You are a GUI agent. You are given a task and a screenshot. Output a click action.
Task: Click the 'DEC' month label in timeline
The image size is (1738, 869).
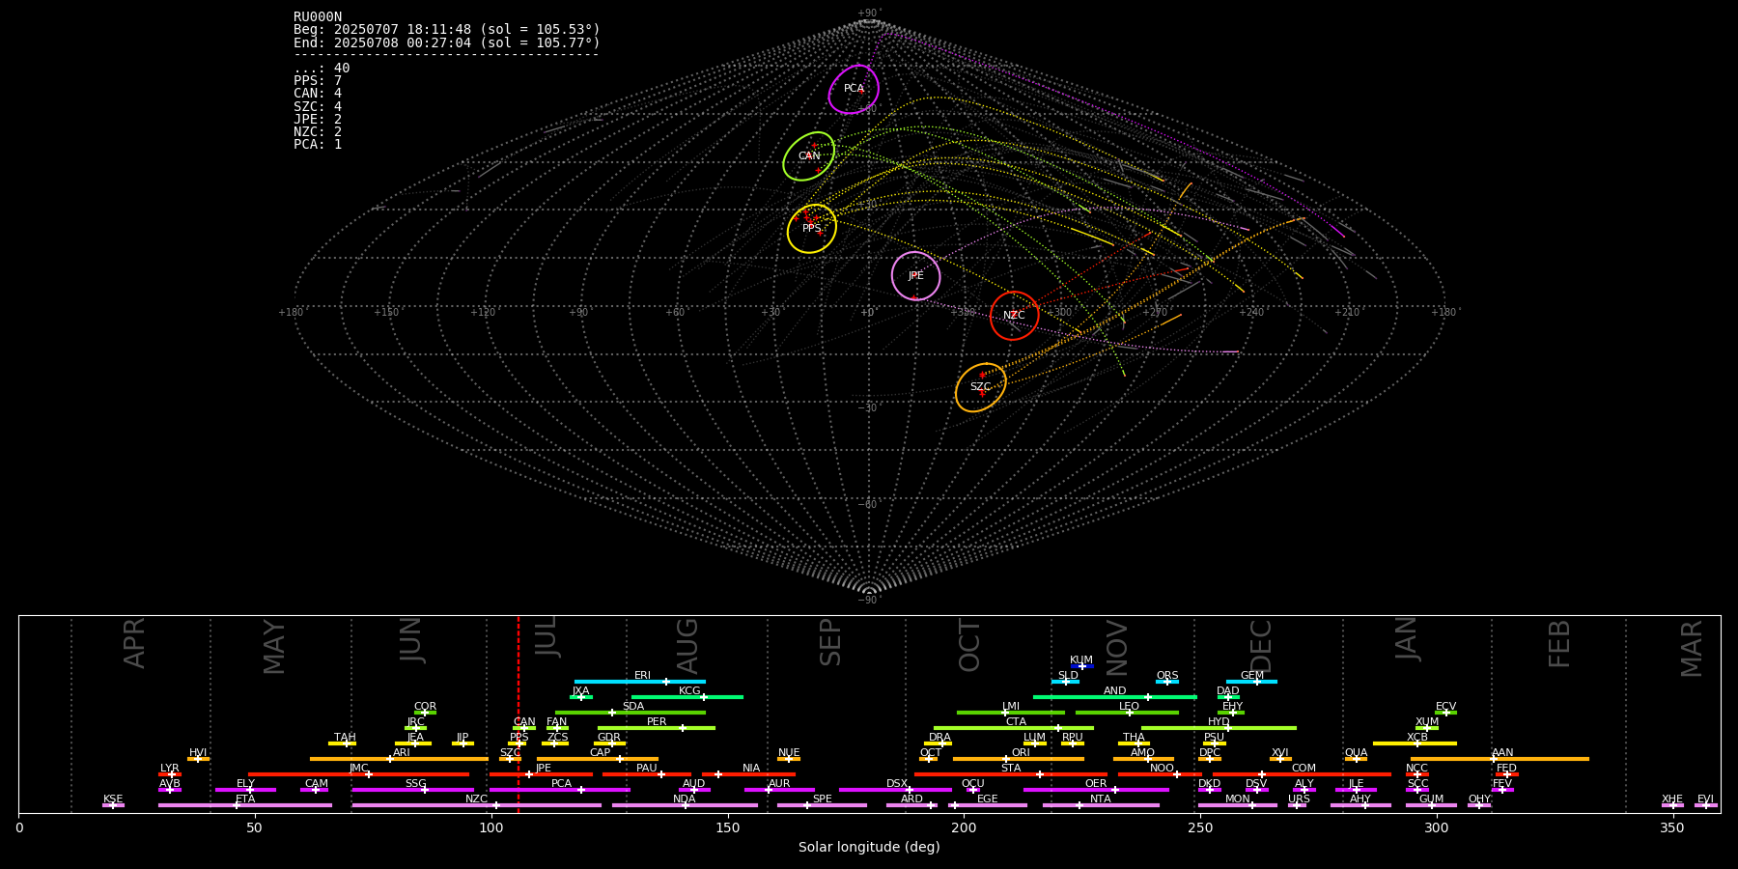[x=1262, y=646]
